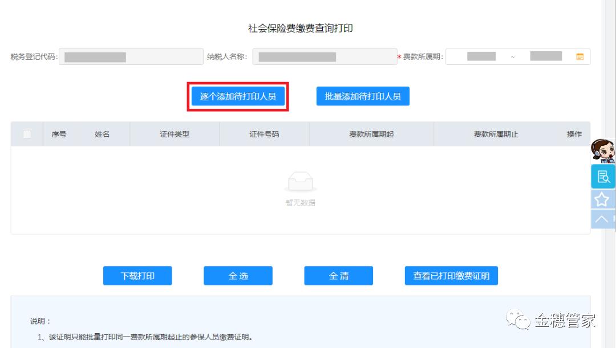Collapse the sidebar with the up chevron

(603, 218)
